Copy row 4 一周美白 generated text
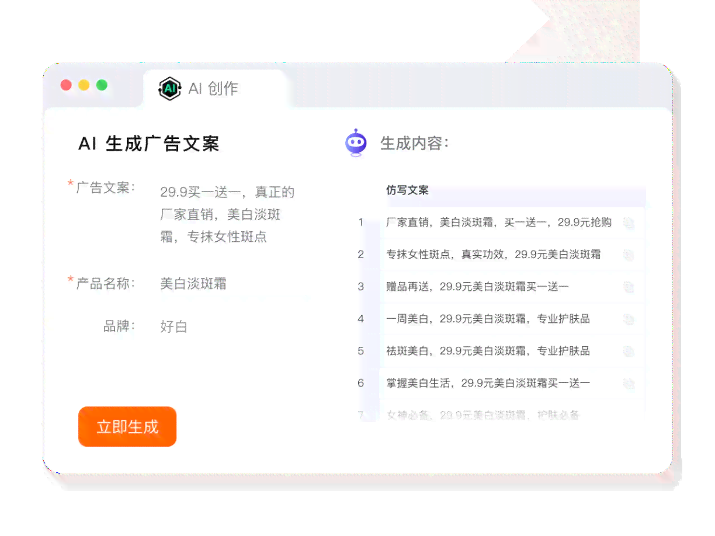Image resolution: width=715 pixels, height=536 pixels. [629, 319]
